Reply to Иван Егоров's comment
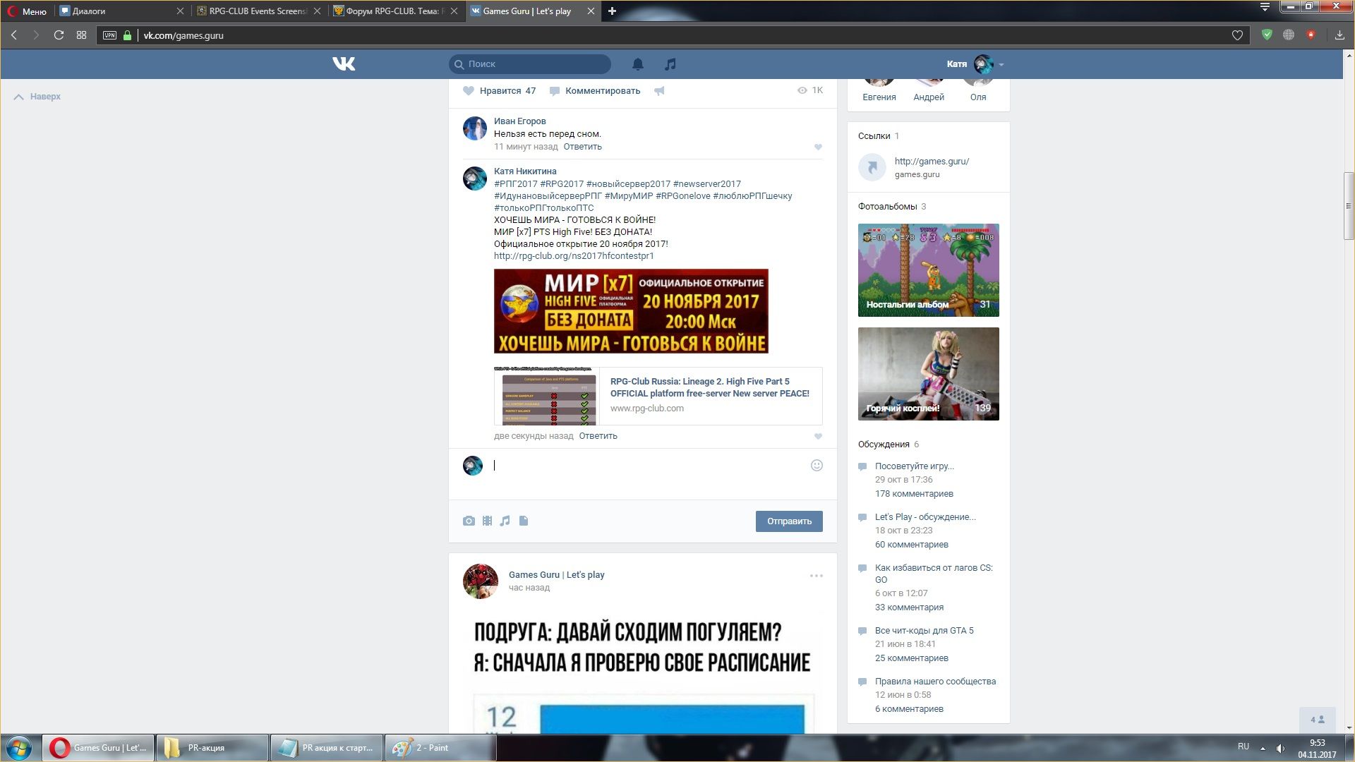Screen dimensions: 1355x762 click(x=582, y=147)
